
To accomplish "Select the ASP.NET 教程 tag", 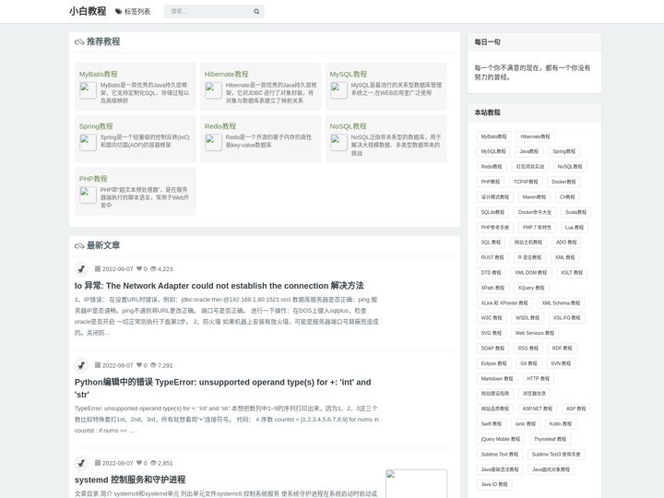I will tap(538, 409).
